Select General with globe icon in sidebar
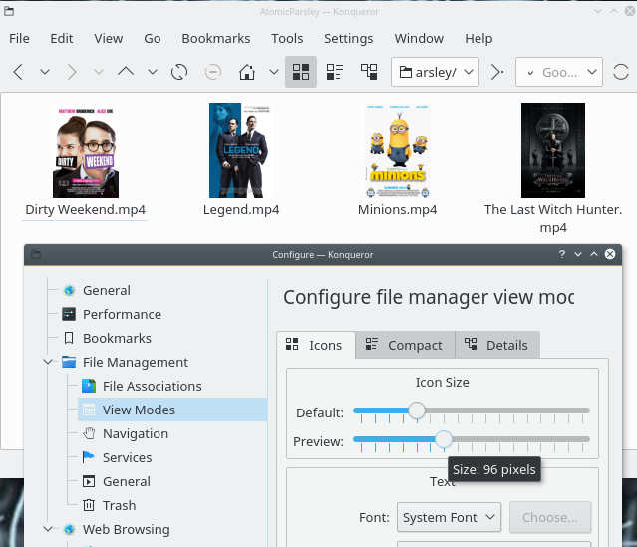The height and width of the screenshot is (547, 637). point(107,290)
